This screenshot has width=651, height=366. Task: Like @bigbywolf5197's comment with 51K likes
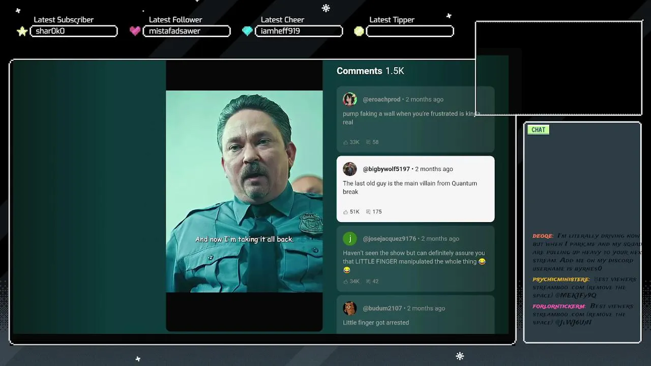click(351, 212)
